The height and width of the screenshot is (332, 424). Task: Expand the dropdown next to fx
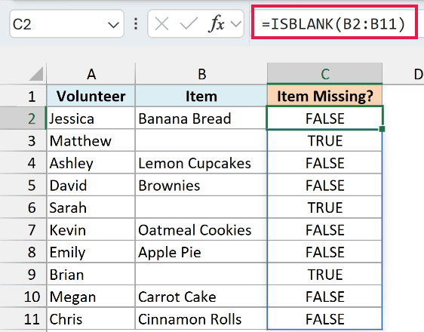[x=236, y=24]
